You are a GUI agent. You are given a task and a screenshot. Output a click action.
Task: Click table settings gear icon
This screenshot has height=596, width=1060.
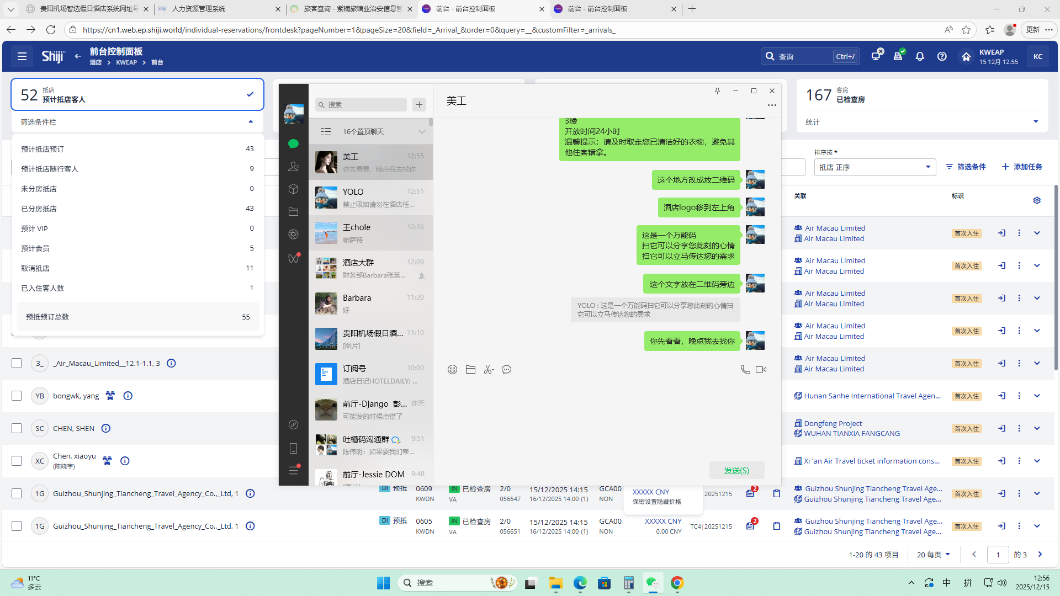[x=1037, y=200]
